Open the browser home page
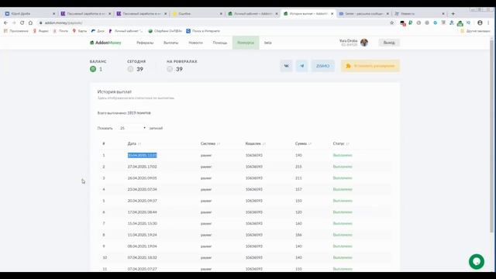Viewport: 496px width, 279px height. pyautogui.click(x=30, y=22)
